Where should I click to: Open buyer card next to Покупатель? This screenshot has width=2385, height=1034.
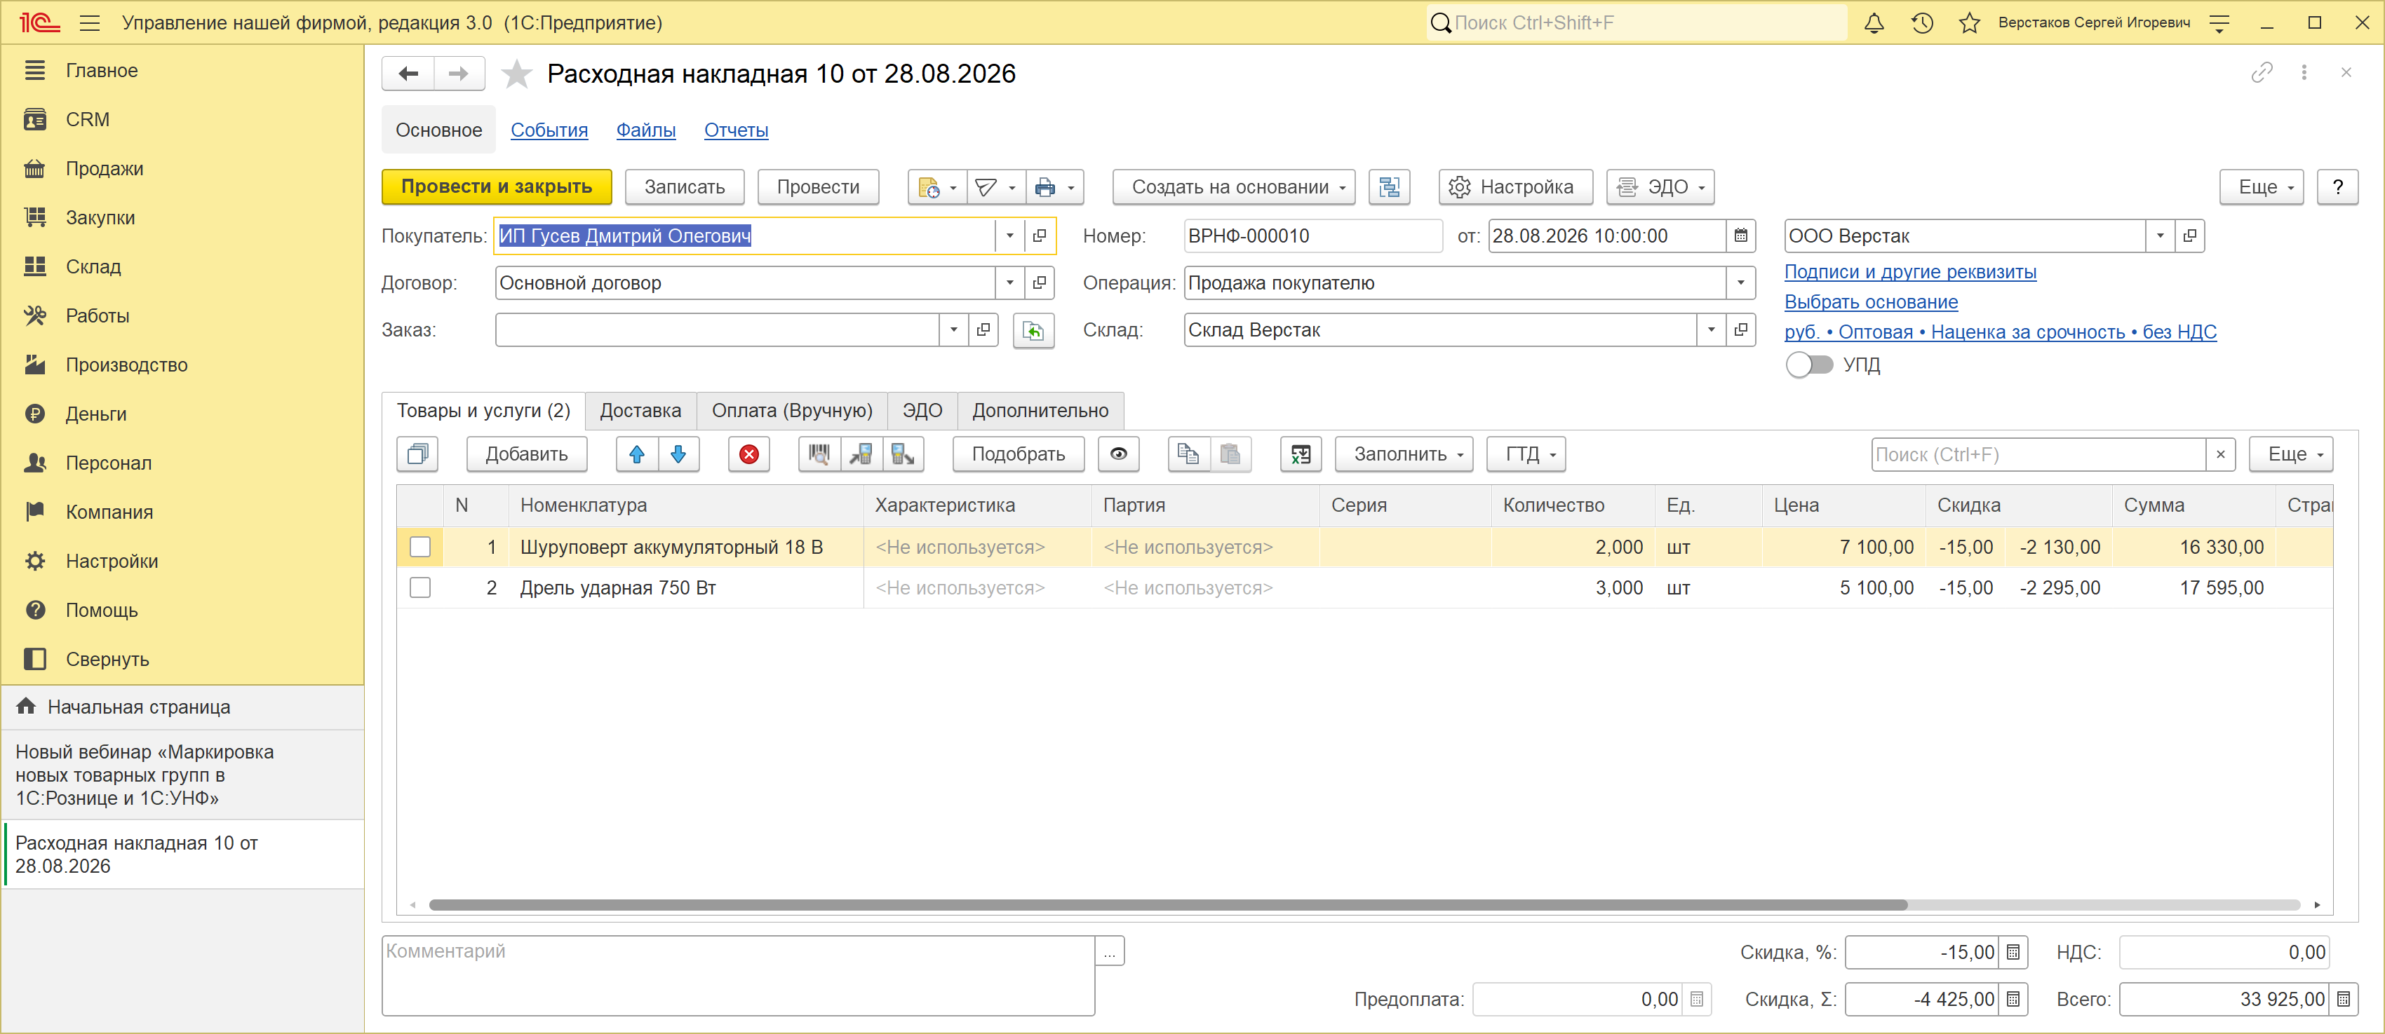(x=1040, y=236)
